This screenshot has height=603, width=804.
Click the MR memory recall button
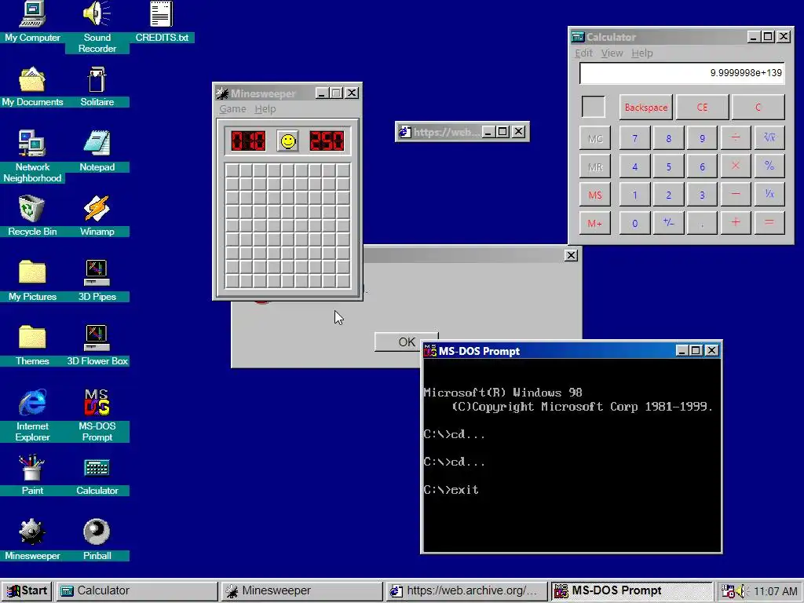point(595,166)
